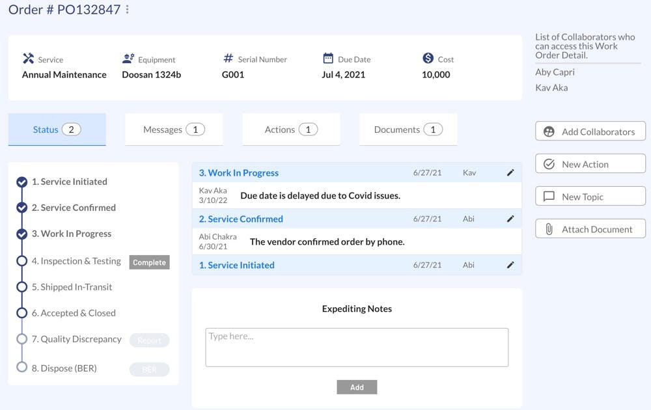Toggle the Service Initiated step checkmark

click(22, 182)
